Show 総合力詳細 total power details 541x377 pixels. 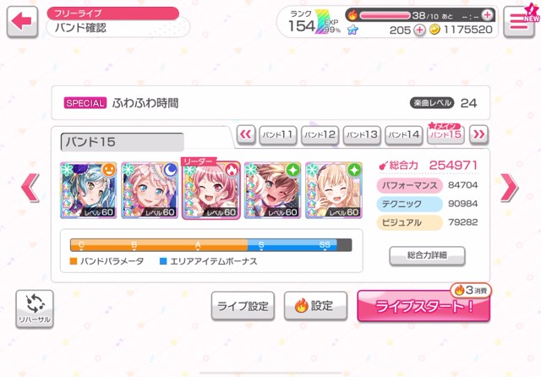point(427,255)
